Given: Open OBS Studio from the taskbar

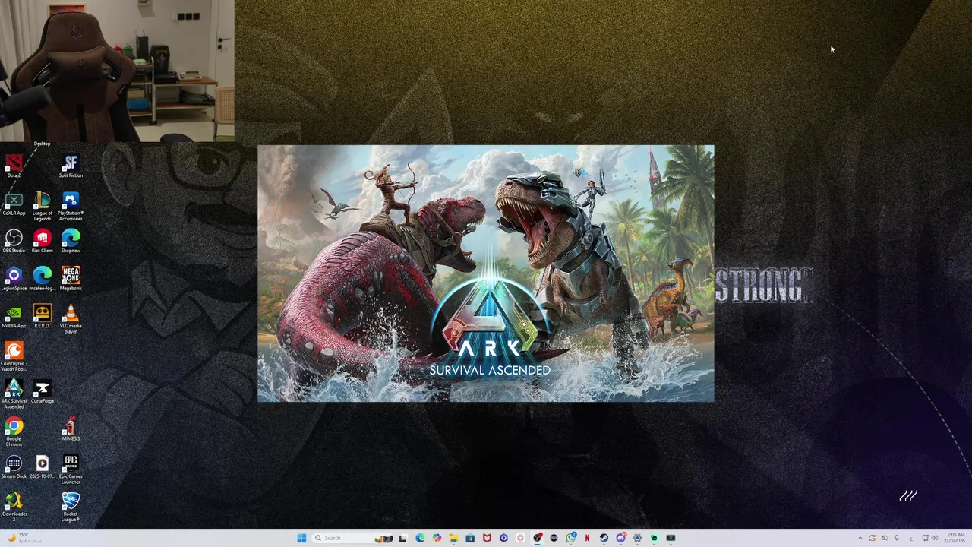Looking at the screenshot, I should pos(537,538).
